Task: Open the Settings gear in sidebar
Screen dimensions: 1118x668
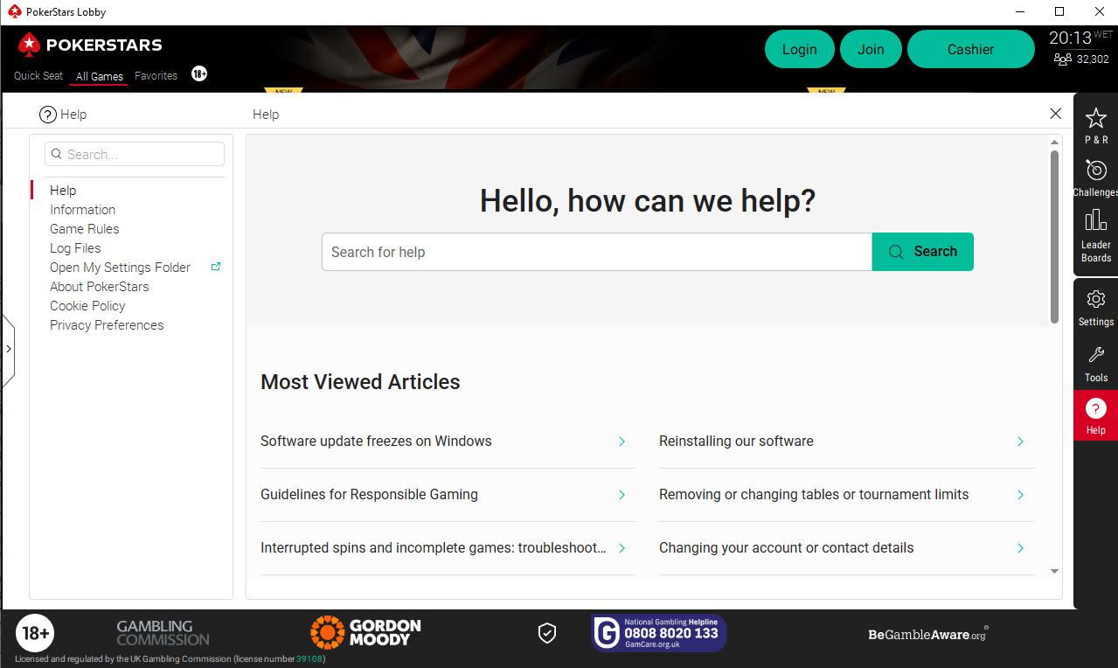Action: click(x=1095, y=299)
